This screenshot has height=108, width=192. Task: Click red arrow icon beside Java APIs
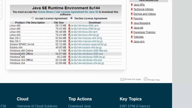pos(132,5)
